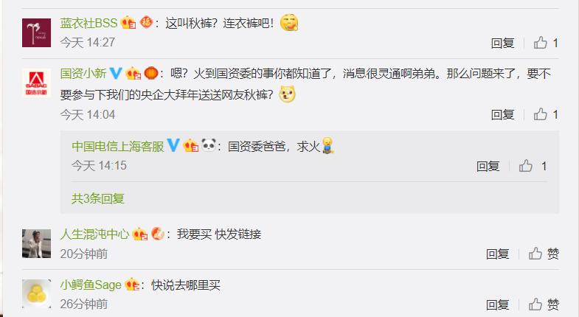Reply to 人生混沌中心 comment via 回复
This screenshot has height=317, width=579.
pyautogui.click(x=497, y=254)
